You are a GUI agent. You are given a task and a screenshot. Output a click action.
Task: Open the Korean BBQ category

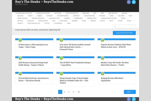tap(78, 18)
